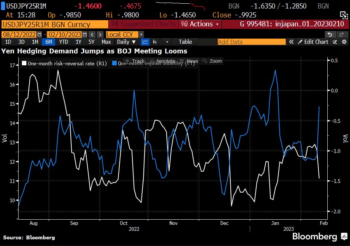The width and height of the screenshot is (350, 246).
Task: Click the pop-out window icon at top right
Action: click(x=344, y=15)
